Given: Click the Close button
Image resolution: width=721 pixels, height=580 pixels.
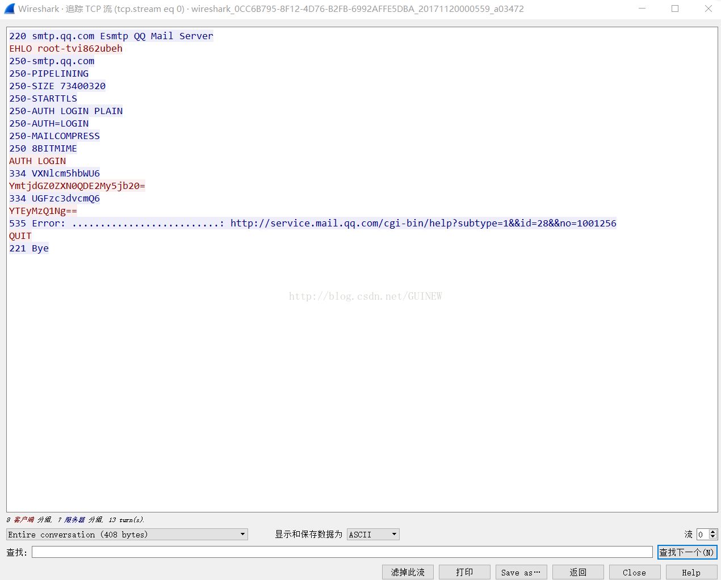Looking at the screenshot, I should (x=635, y=572).
